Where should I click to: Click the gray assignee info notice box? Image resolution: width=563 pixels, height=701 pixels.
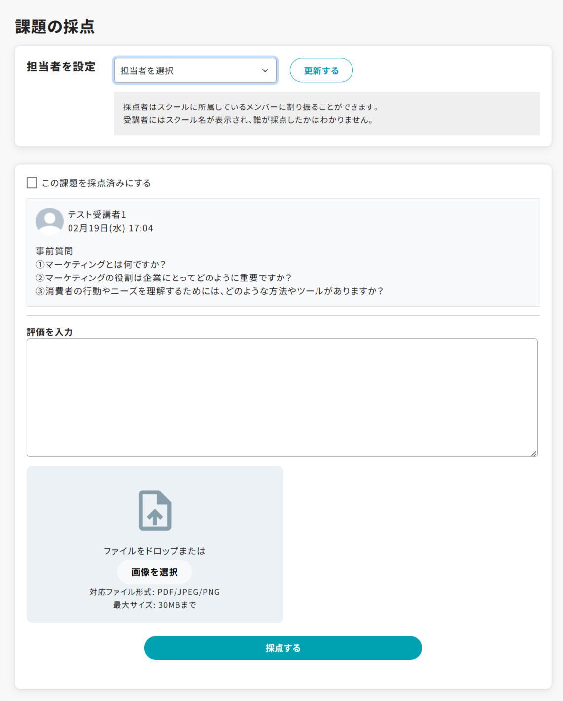point(327,113)
